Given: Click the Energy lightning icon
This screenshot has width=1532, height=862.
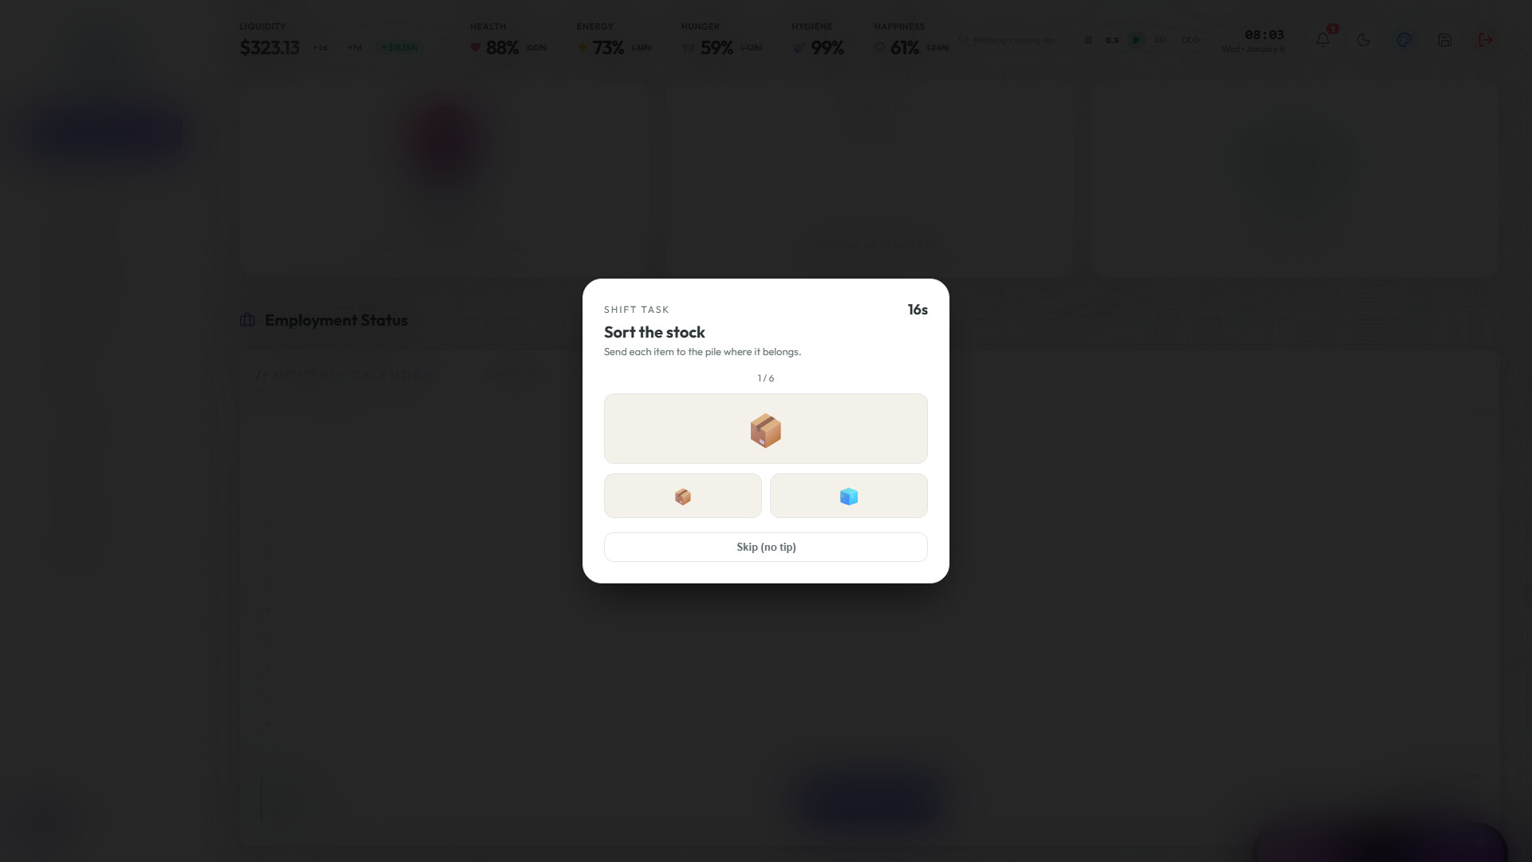Looking at the screenshot, I should click(x=582, y=48).
